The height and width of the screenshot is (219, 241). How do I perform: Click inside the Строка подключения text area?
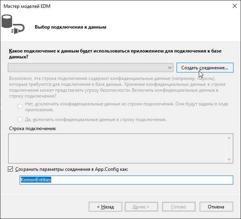click(x=117, y=147)
